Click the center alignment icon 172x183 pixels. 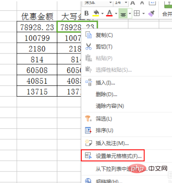123,14
